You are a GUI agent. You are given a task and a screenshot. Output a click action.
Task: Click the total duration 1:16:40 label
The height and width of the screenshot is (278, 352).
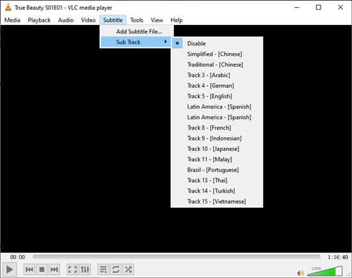338,257
